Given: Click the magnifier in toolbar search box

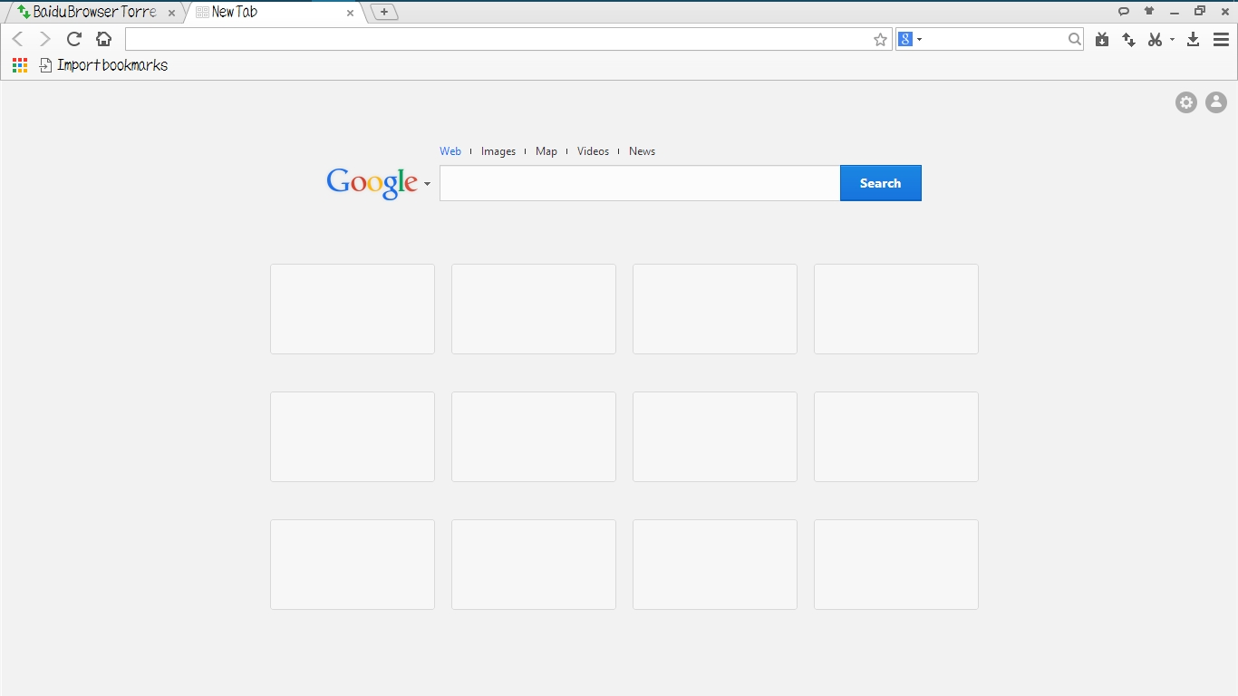Looking at the screenshot, I should pyautogui.click(x=1074, y=39).
